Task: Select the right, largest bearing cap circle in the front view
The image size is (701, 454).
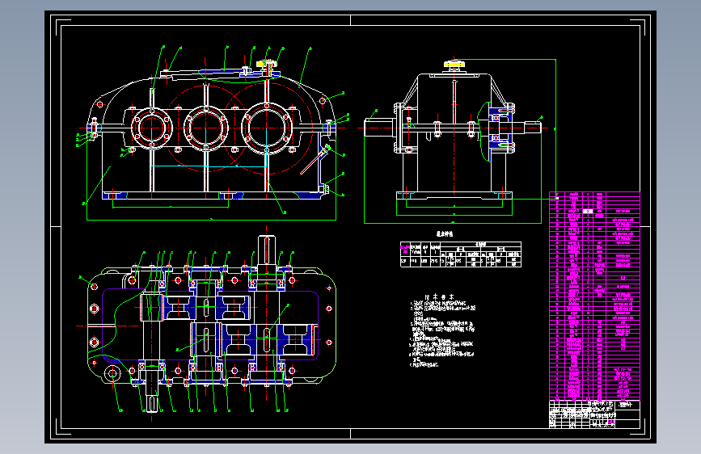Action: coord(267,128)
